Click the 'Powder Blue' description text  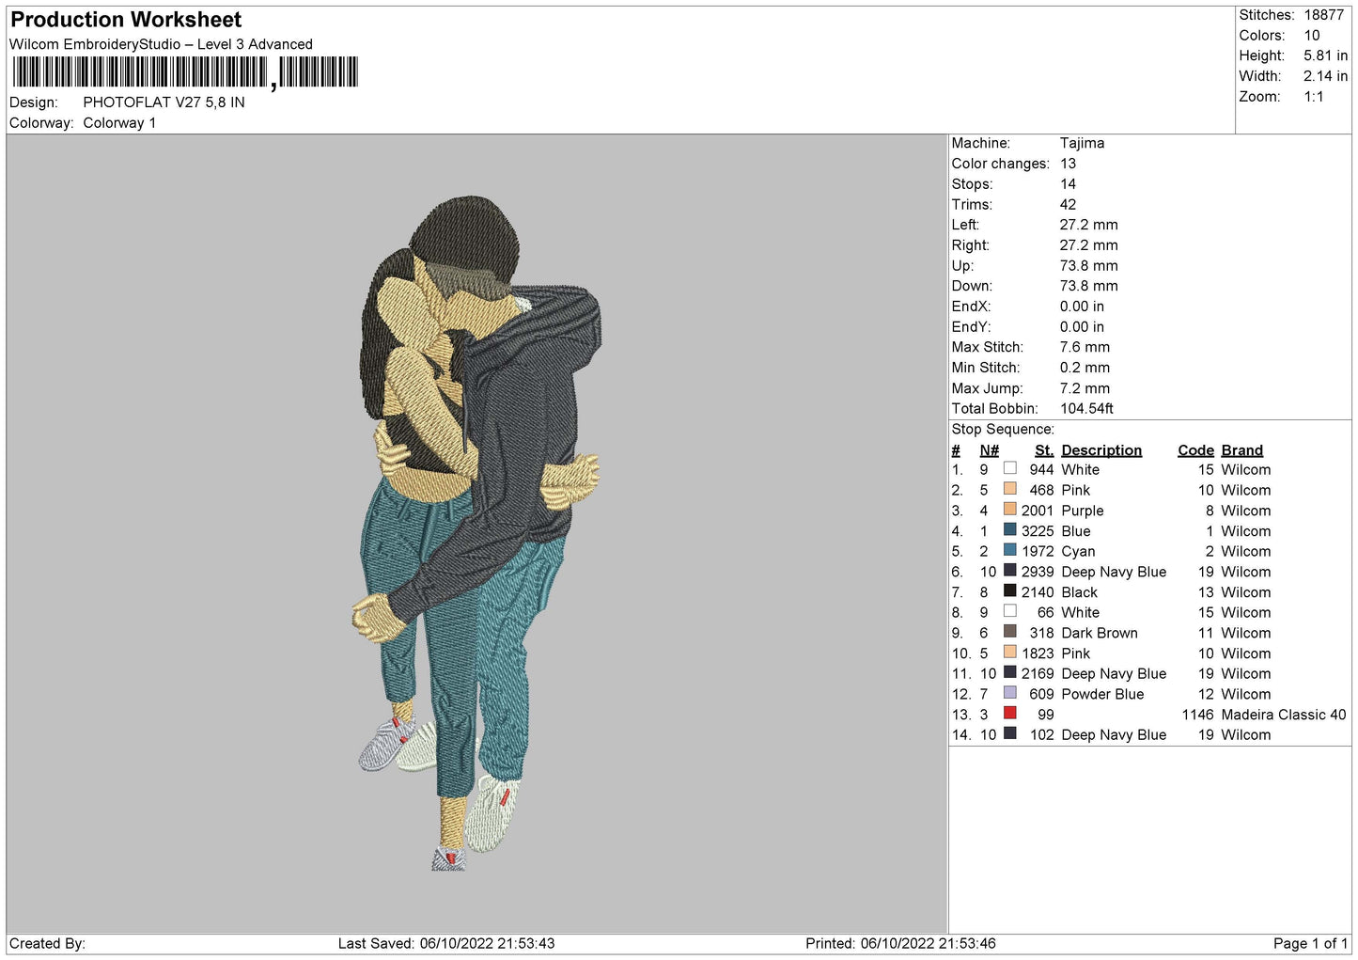pyautogui.click(x=1102, y=694)
